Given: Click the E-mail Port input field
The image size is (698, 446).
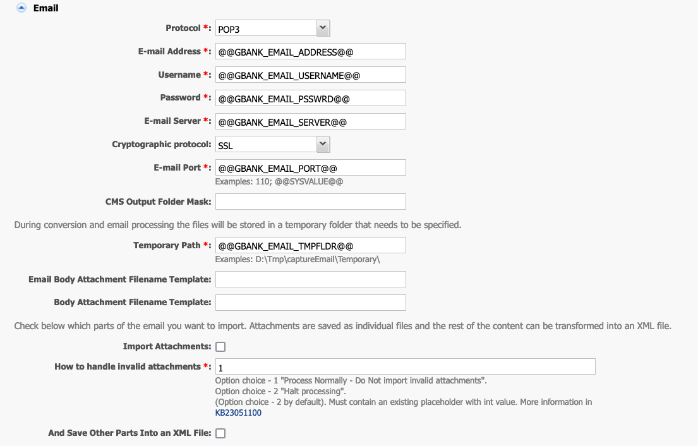Looking at the screenshot, I should point(311,168).
